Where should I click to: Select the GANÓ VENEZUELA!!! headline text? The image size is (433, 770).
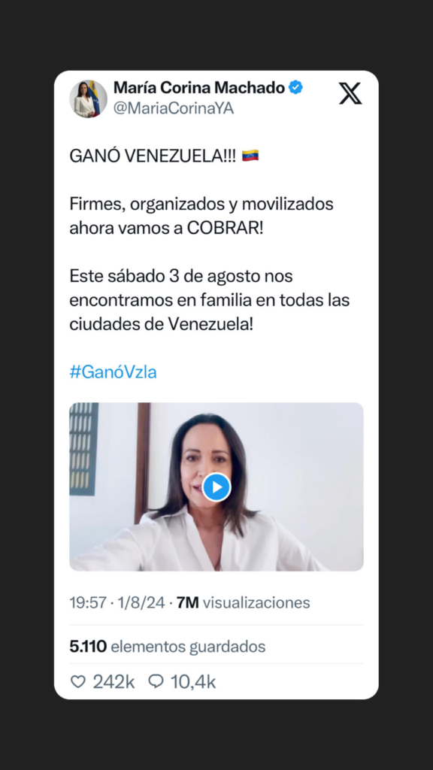point(153,156)
